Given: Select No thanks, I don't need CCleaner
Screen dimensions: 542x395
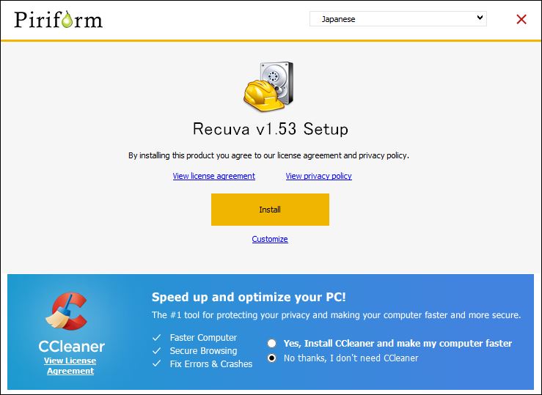Looking at the screenshot, I should pos(271,358).
